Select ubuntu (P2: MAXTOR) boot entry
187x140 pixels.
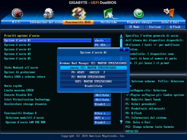pos(93,68)
